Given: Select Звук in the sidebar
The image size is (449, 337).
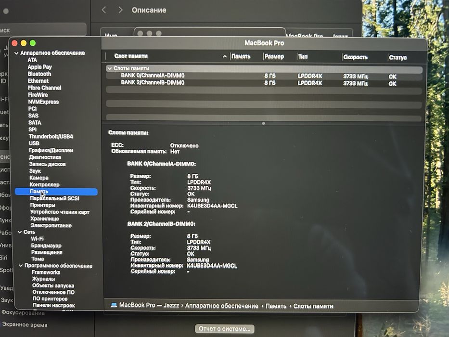Looking at the screenshot, I should coord(35,171).
